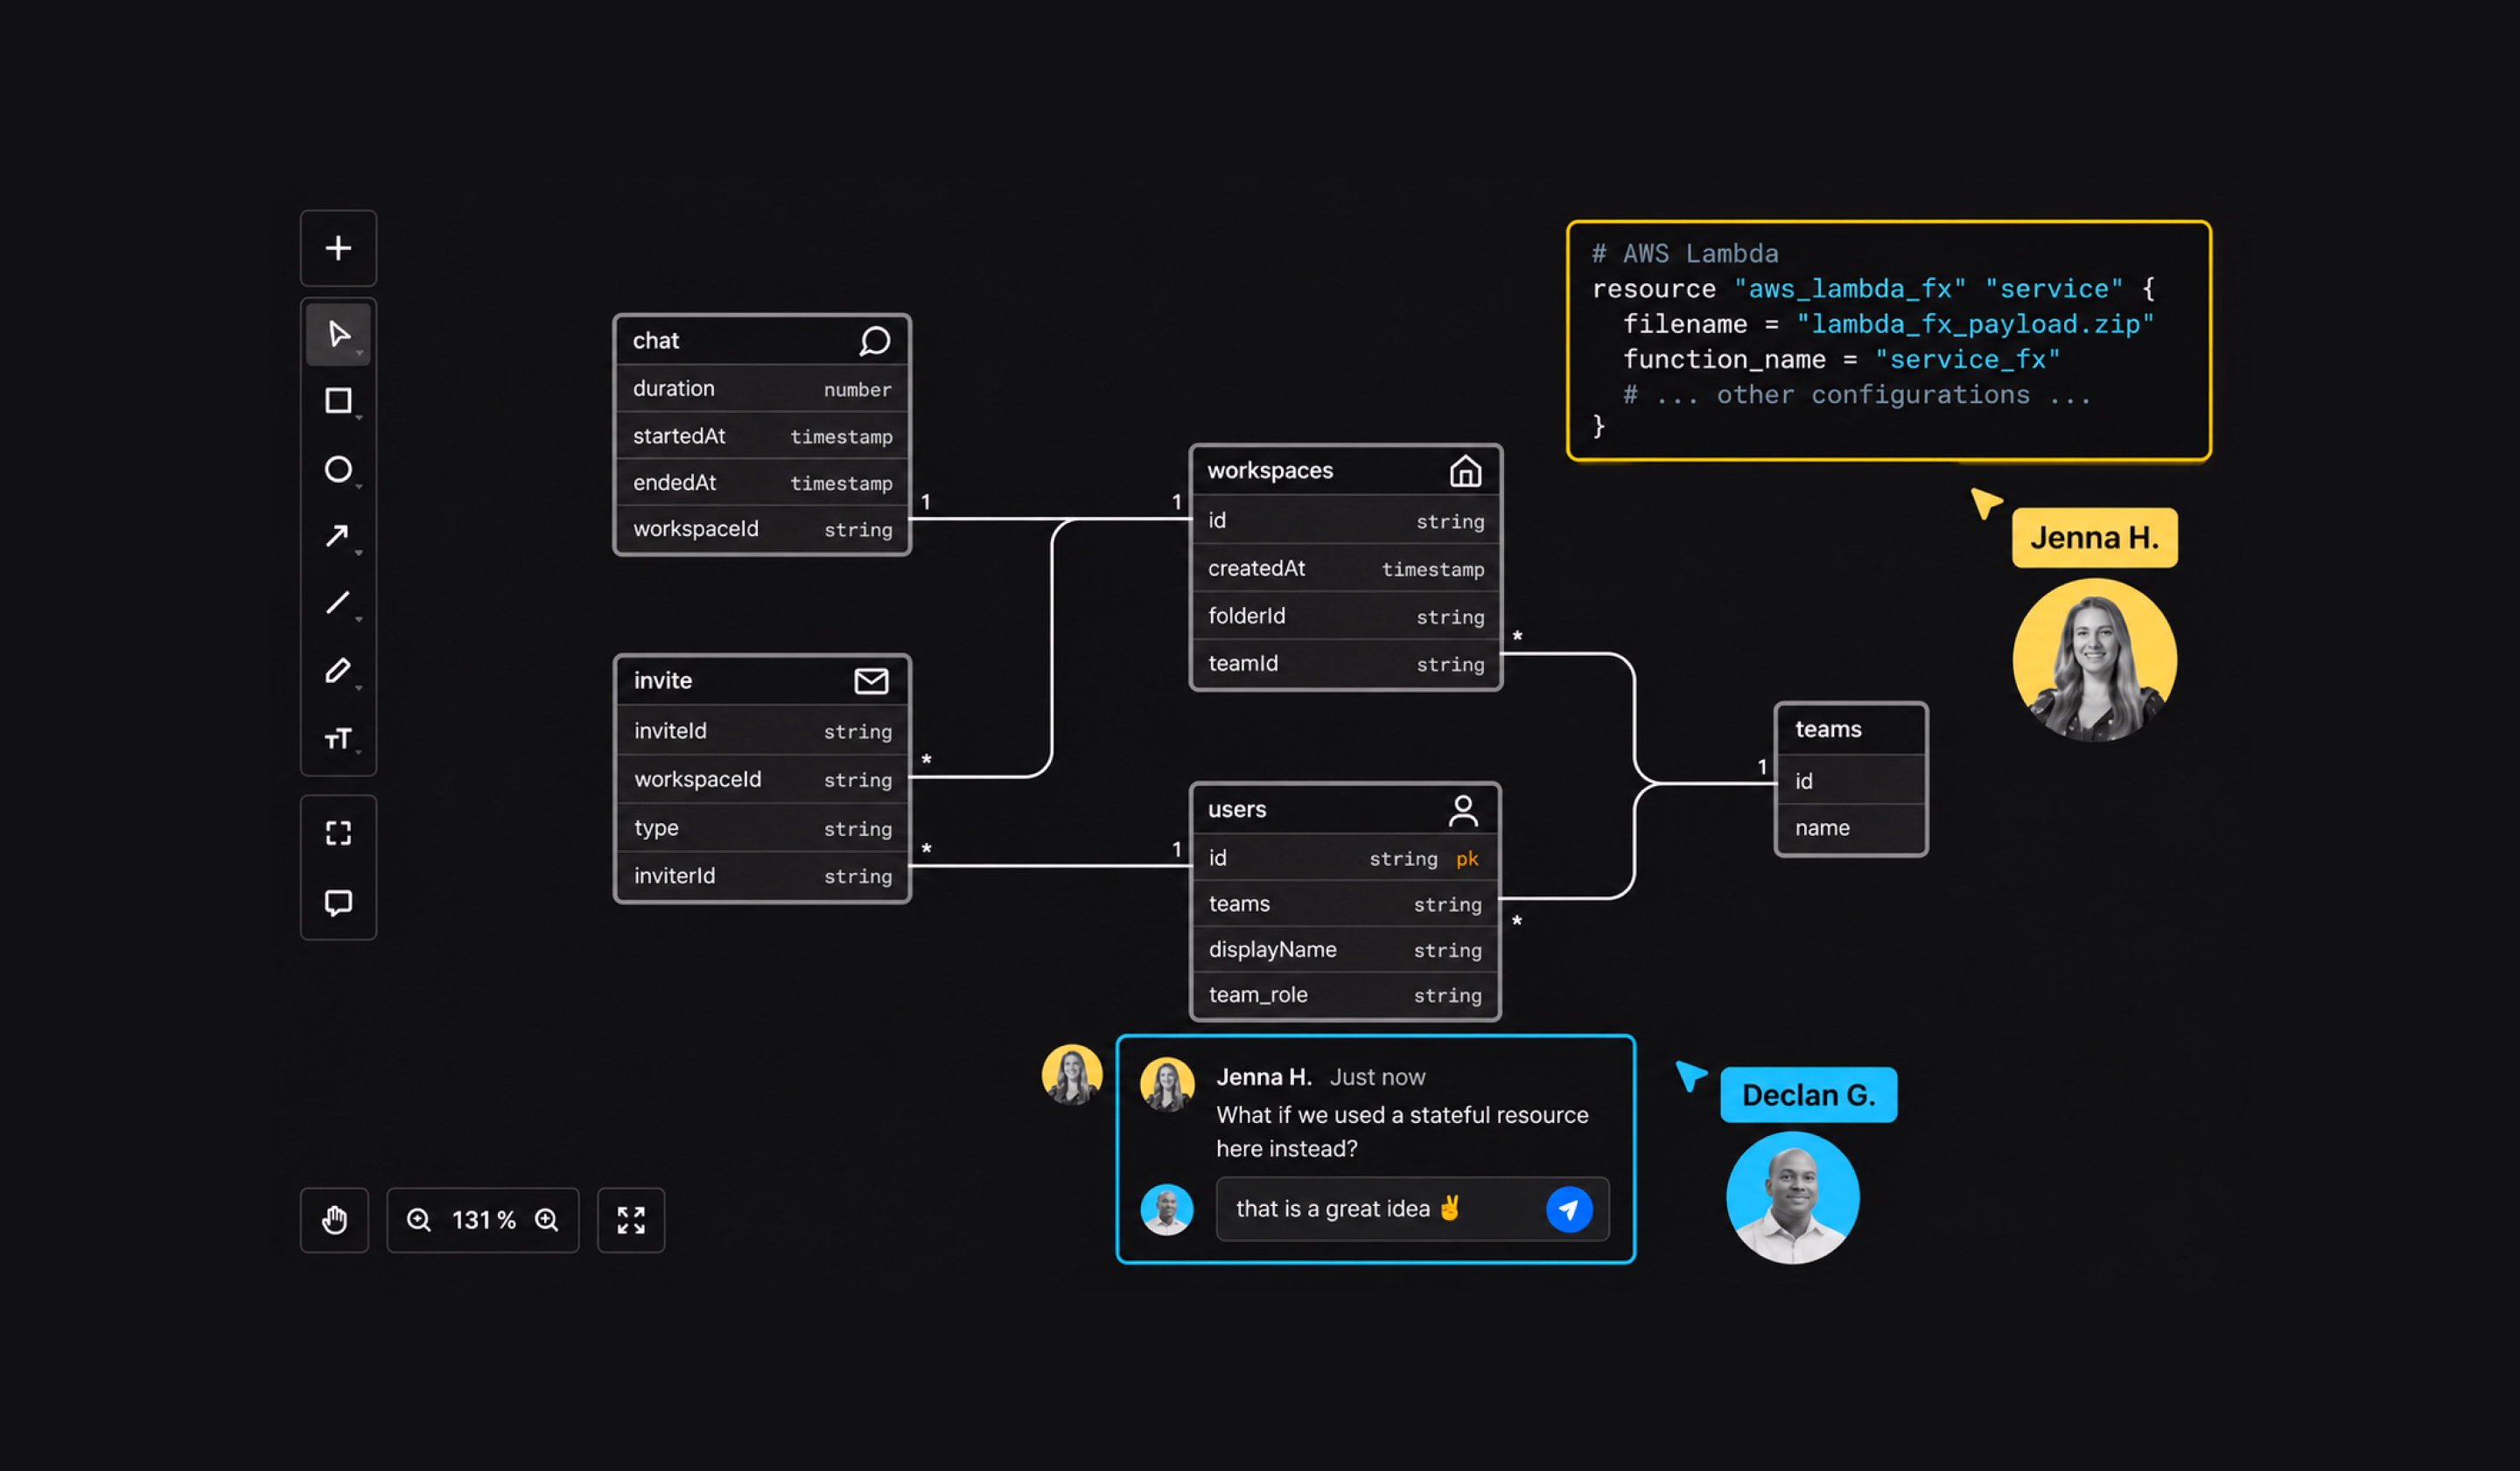Image resolution: width=2520 pixels, height=1471 pixels.
Task: Click the 'folderId' row in workspaces table
Action: 1345,617
